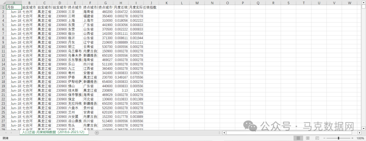Select the cell with value 530700
Screen dimensions: 366x141
(105, 47)
